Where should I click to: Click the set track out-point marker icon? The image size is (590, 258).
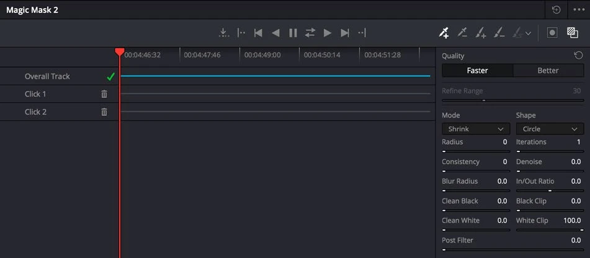[362, 33]
